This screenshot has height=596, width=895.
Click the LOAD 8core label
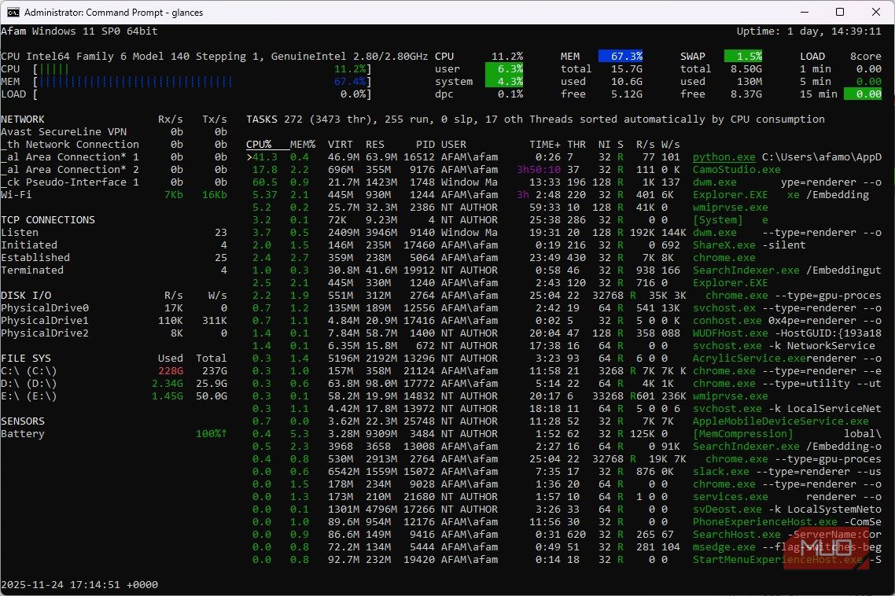[x=841, y=56]
